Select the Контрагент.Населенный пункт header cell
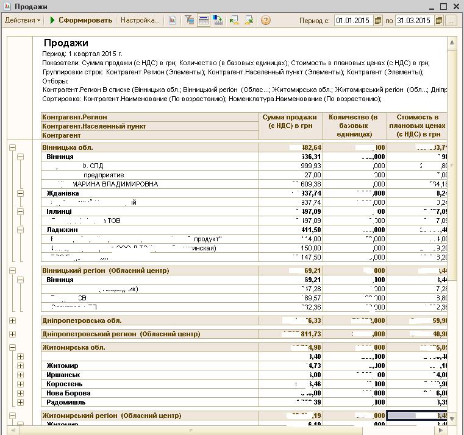 [150, 126]
